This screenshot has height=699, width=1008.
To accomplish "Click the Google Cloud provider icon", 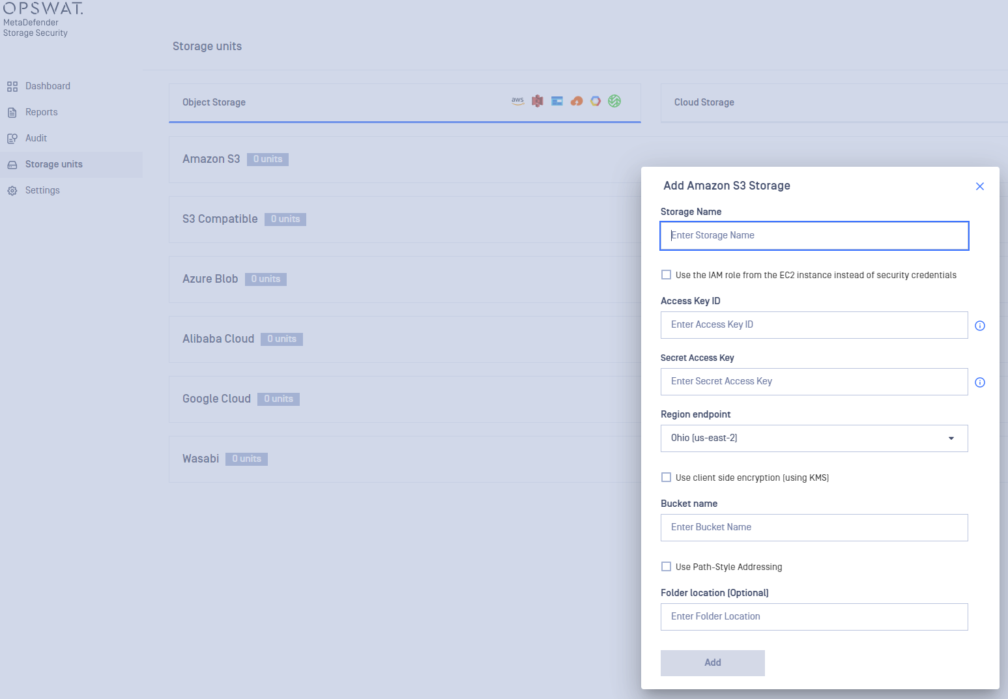I will [596, 101].
